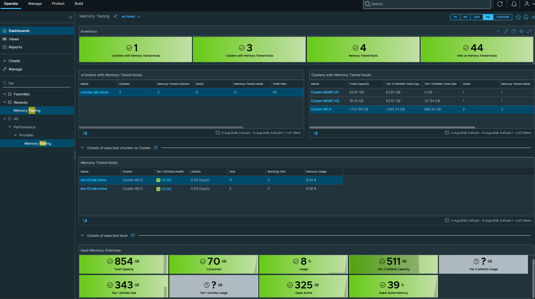Select the 24H time range toggle
Screen dimensions: 535x299
pyautogui.click(x=477, y=17)
